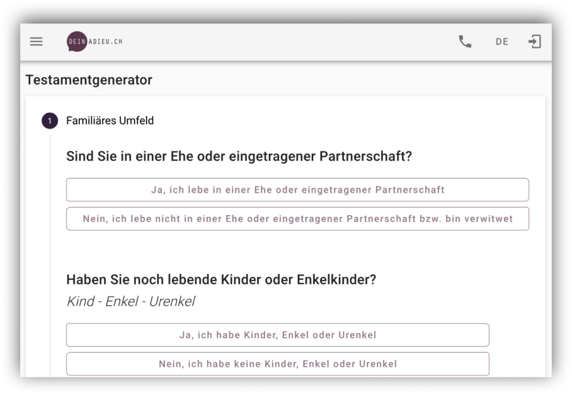Click the 'Familiäres Umfeld' step label
572x394 pixels.
pos(110,121)
